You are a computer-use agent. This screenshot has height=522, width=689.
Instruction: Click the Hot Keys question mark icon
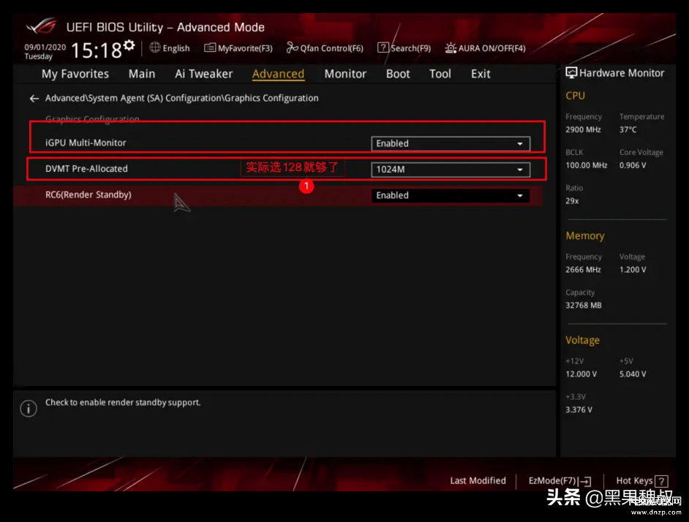661,482
